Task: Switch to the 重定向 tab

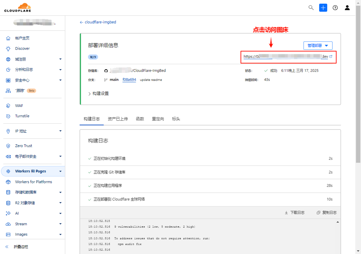Action: 158,119
